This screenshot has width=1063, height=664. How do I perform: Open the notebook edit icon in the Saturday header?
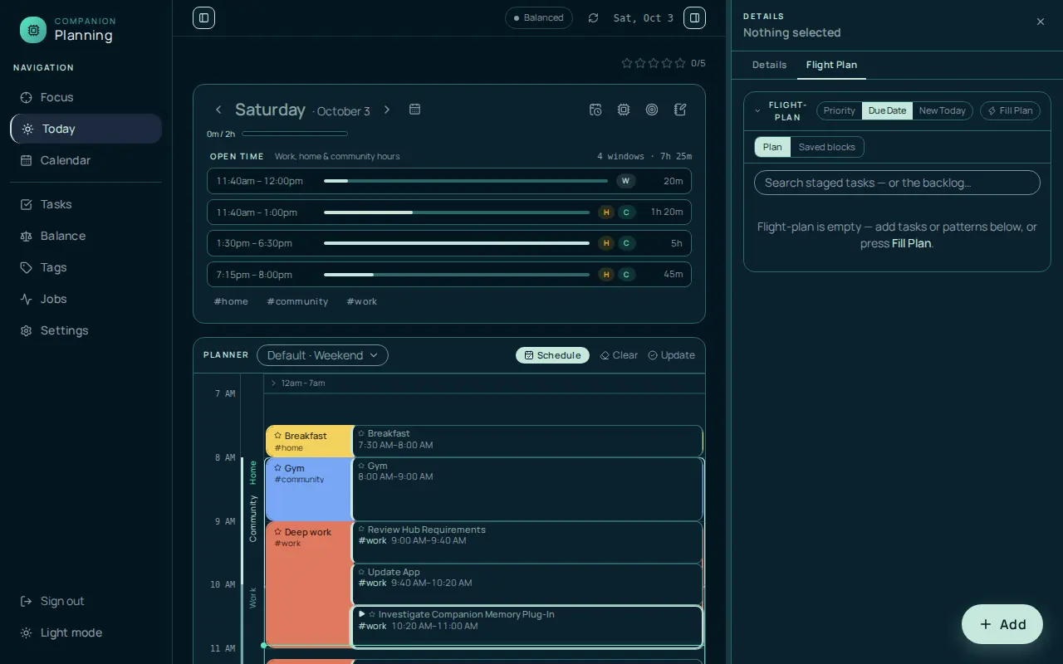point(680,110)
